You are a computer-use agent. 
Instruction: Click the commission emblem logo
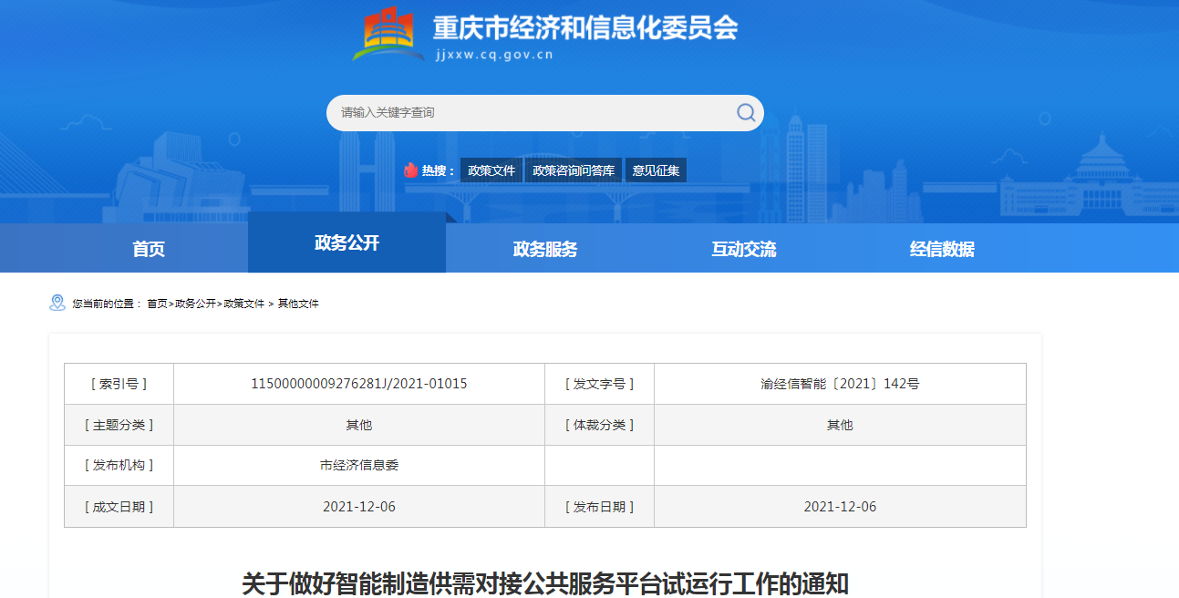(x=388, y=34)
